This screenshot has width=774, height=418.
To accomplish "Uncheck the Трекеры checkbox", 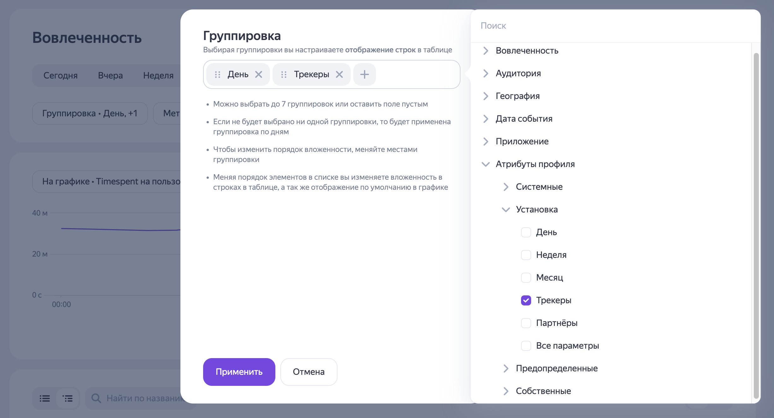I will coord(526,300).
